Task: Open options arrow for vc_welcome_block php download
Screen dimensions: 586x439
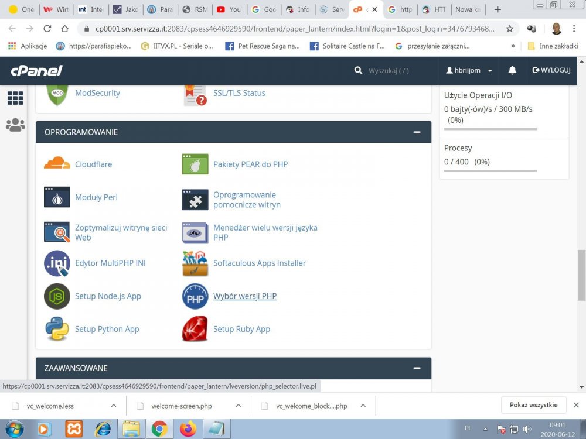Action: tap(363, 406)
